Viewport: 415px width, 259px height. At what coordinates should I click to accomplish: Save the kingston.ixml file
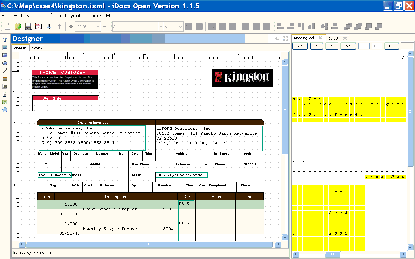pyautogui.click(x=28, y=27)
